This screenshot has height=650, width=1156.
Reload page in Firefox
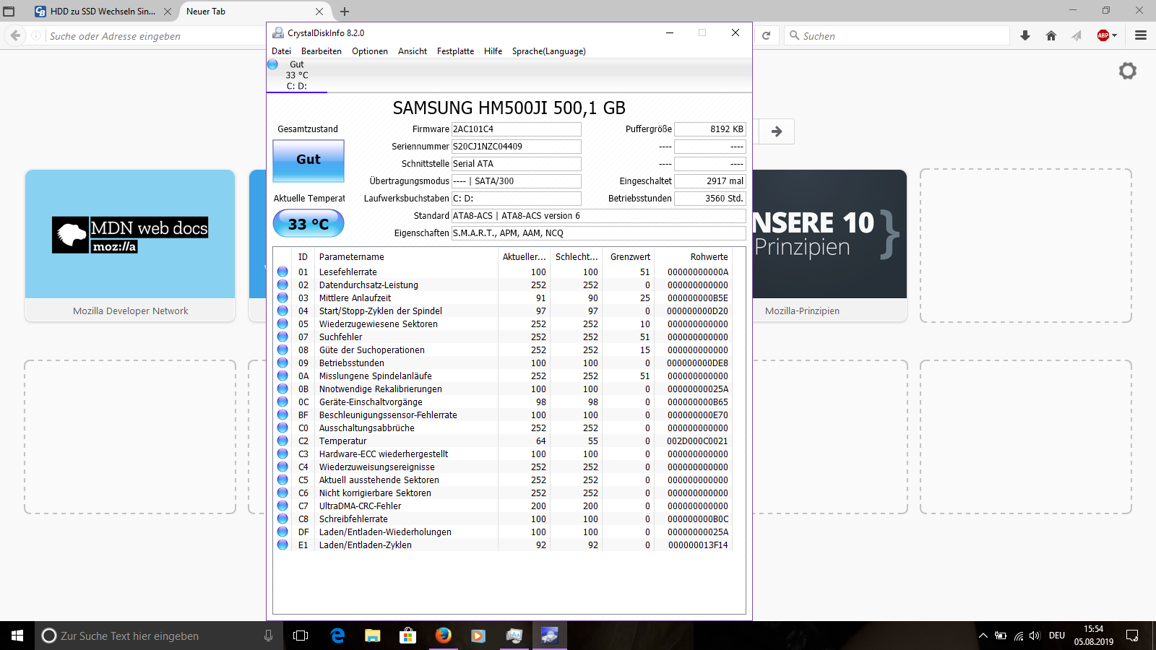coord(766,35)
